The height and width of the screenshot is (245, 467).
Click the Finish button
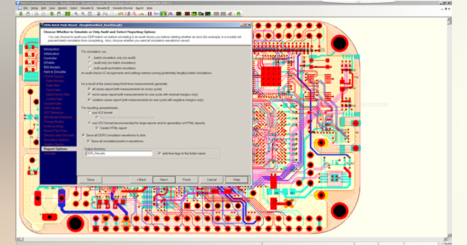point(186,180)
